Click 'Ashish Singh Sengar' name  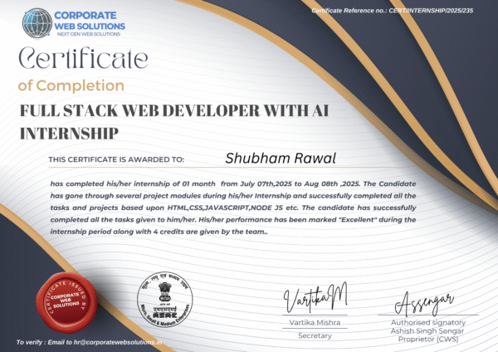pyautogui.click(x=427, y=331)
